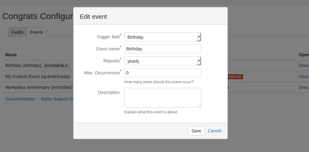
Task: Click the Name column header
Action: pyautogui.click(x=11, y=55)
